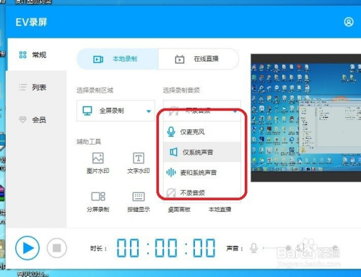Click the 00:00:00 duration timer display
This screenshot has width=361, height=277.
tap(166, 248)
